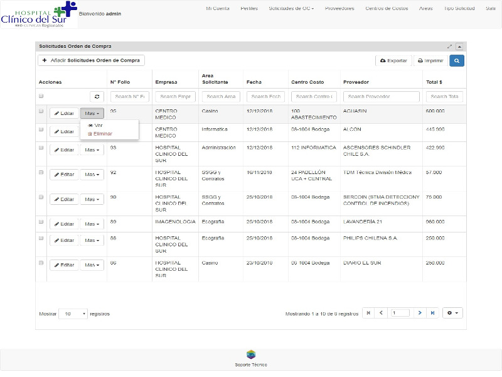Viewport: 502px width, 377px height.
Task: Open the Solicitudes de OC menu
Action: (291, 8)
